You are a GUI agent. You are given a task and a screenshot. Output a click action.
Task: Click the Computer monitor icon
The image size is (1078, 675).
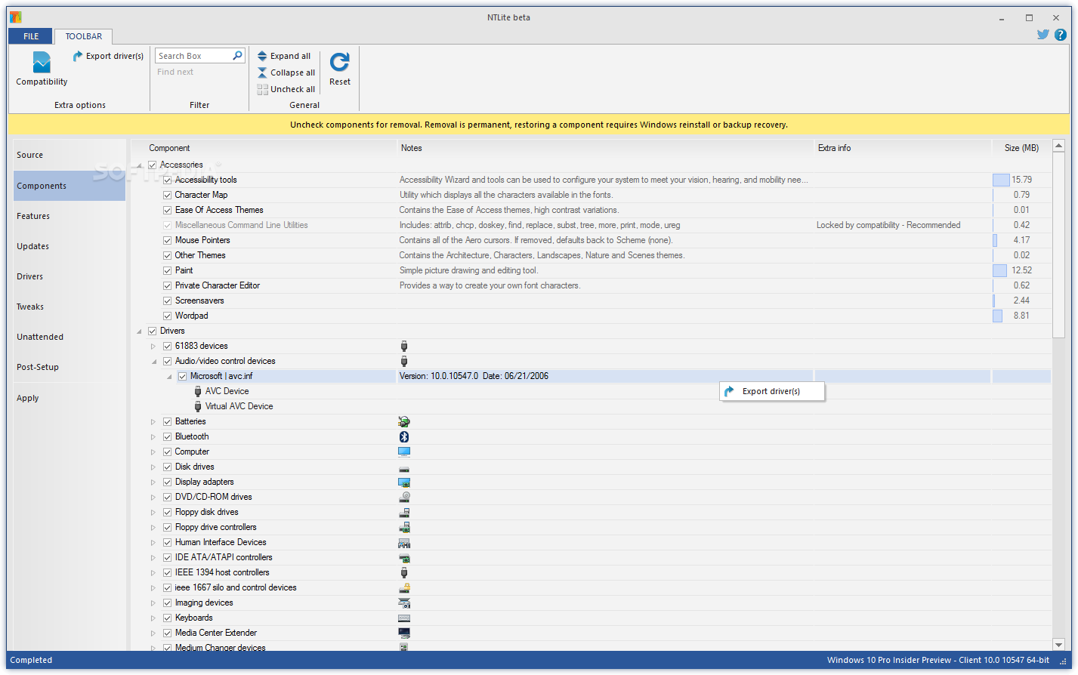(x=404, y=452)
